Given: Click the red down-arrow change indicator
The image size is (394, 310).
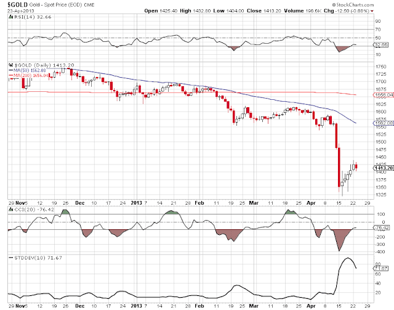Looking at the screenshot, I should tap(372, 11).
